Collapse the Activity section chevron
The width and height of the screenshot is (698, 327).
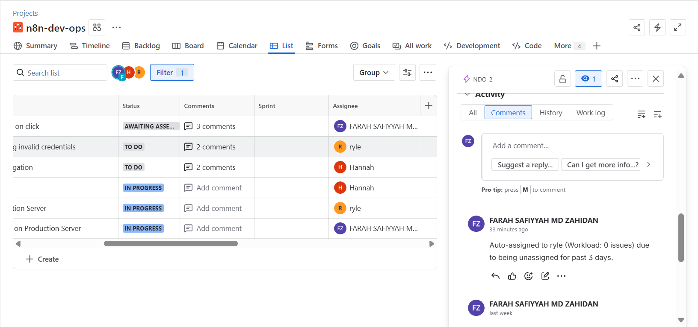click(x=467, y=94)
